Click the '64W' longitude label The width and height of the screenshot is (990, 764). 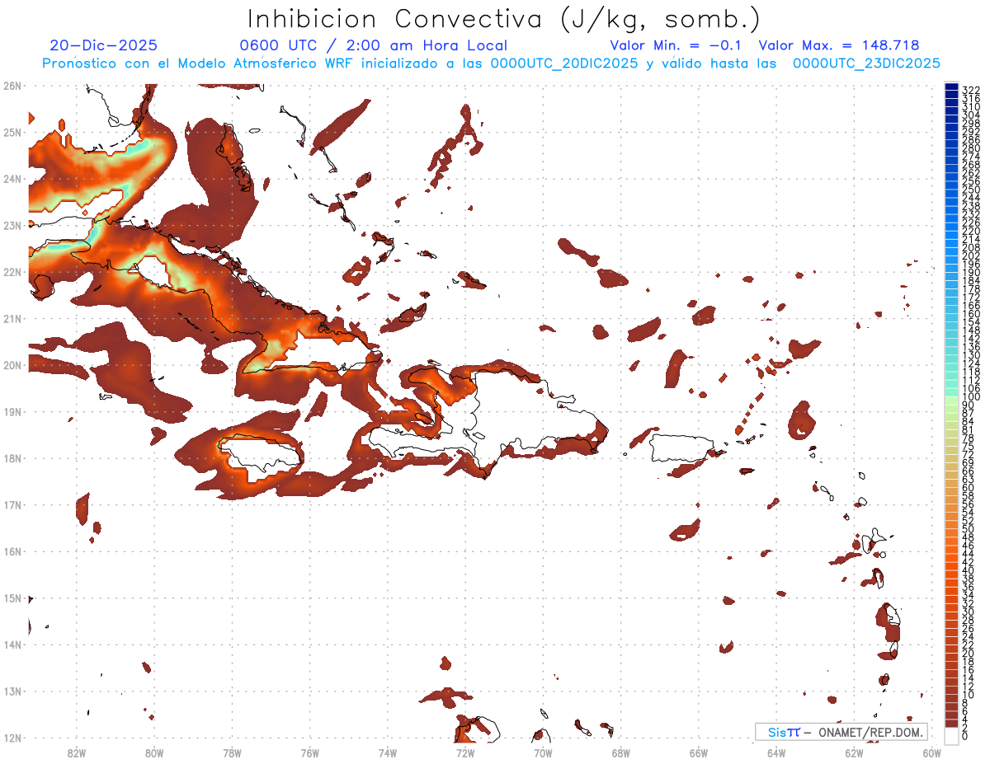point(776,752)
